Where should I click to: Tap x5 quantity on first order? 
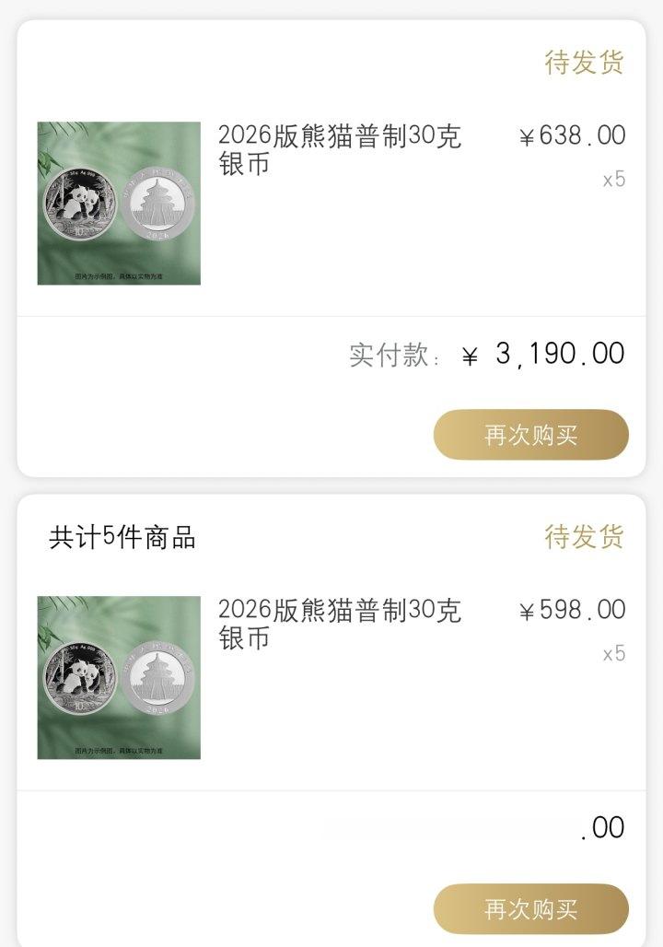(x=614, y=180)
